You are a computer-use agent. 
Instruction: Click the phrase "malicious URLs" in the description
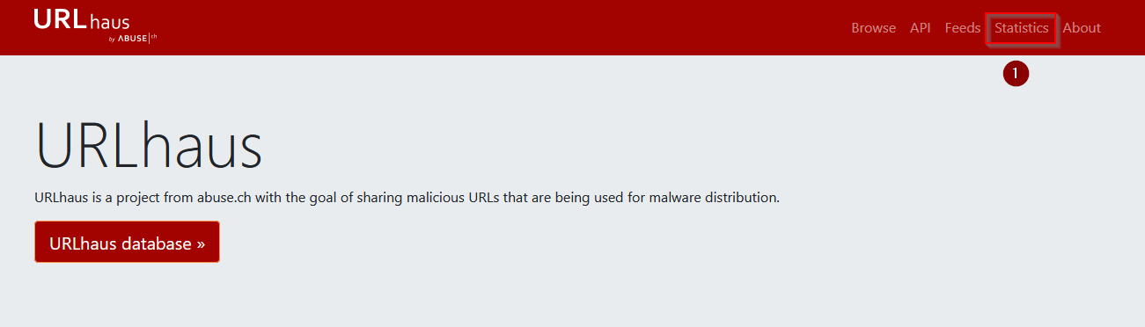click(455, 198)
